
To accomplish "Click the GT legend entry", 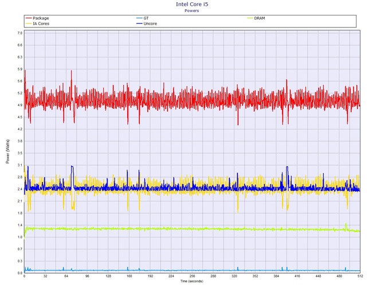I will pos(143,18).
